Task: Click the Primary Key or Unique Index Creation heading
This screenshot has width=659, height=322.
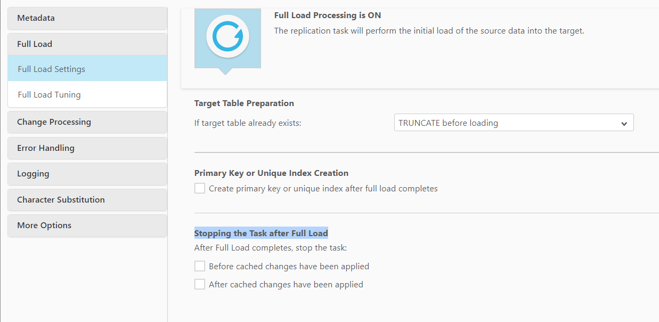Action: (271, 173)
